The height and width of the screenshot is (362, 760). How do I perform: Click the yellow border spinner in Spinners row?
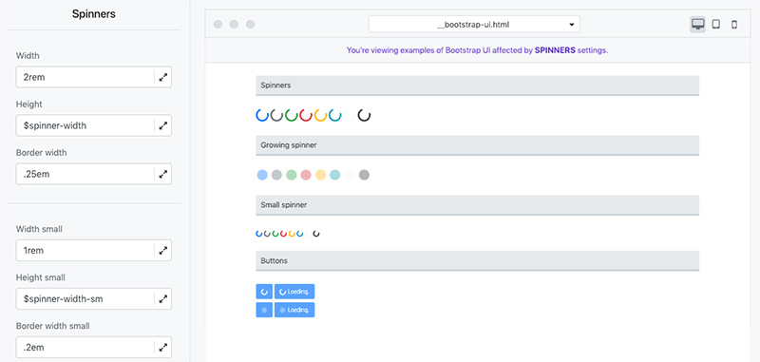[x=320, y=115]
